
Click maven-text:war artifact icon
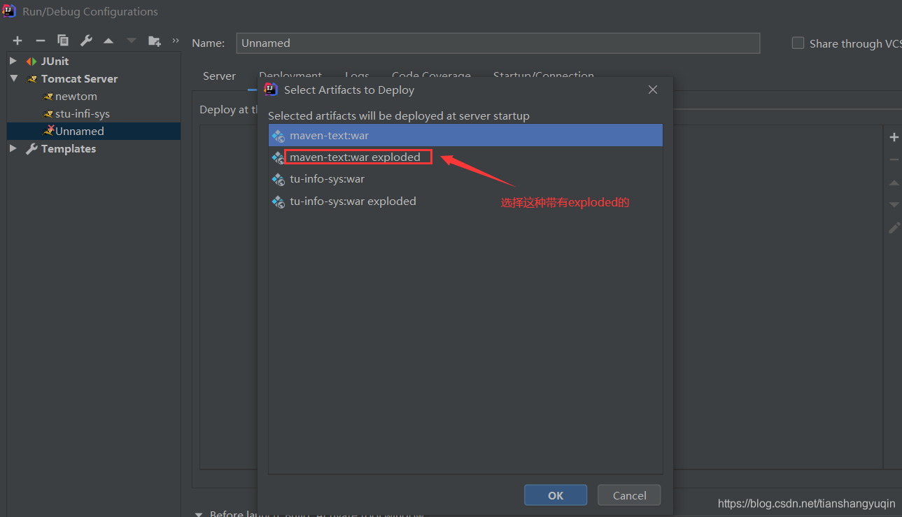278,136
